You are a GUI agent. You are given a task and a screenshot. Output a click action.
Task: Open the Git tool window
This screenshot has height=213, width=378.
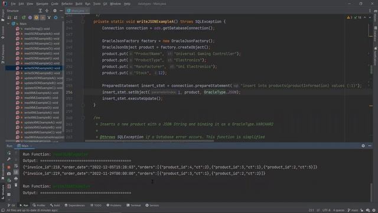pos(11,205)
